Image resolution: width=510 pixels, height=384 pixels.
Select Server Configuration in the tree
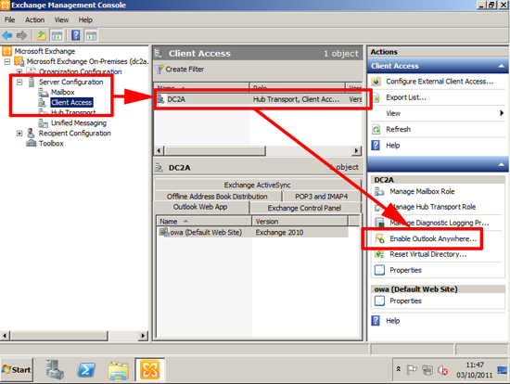(70, 82)
